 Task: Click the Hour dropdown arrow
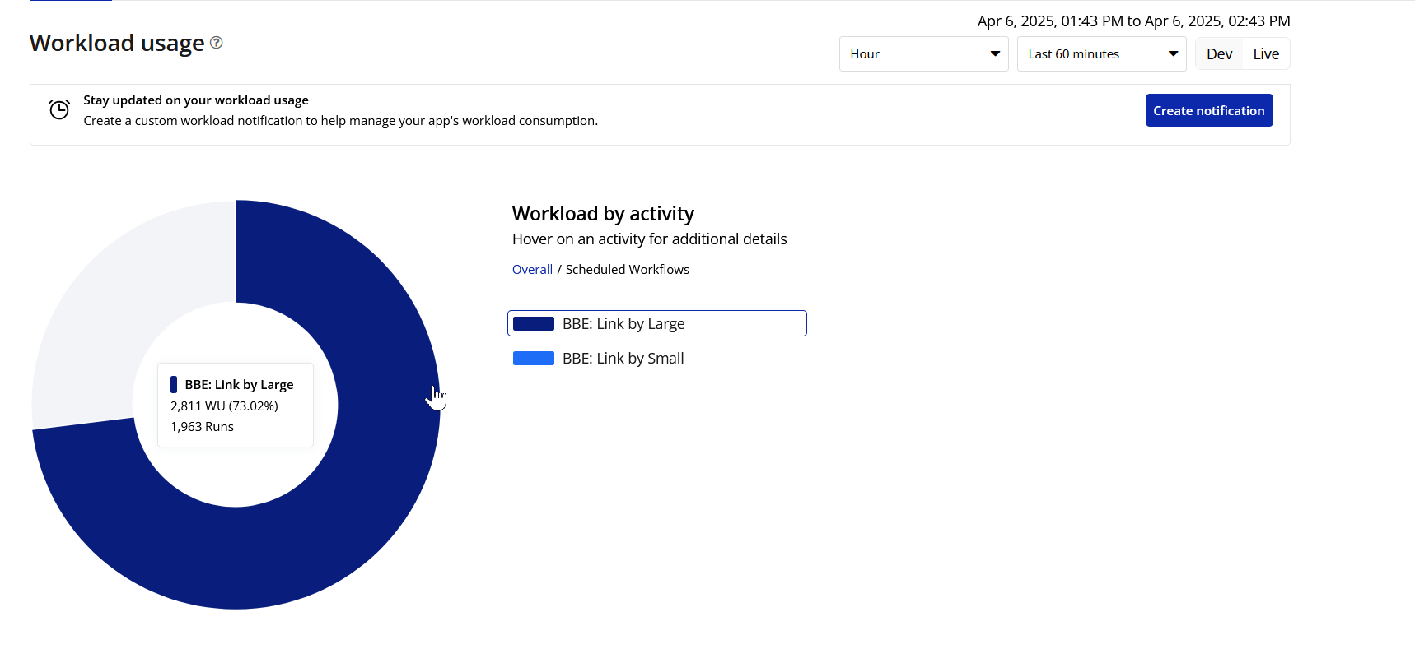995,54
